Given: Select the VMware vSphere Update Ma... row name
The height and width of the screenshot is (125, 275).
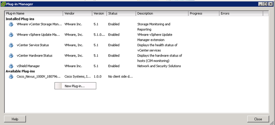Looking at the screenshot, I should (x=38, y=35).
